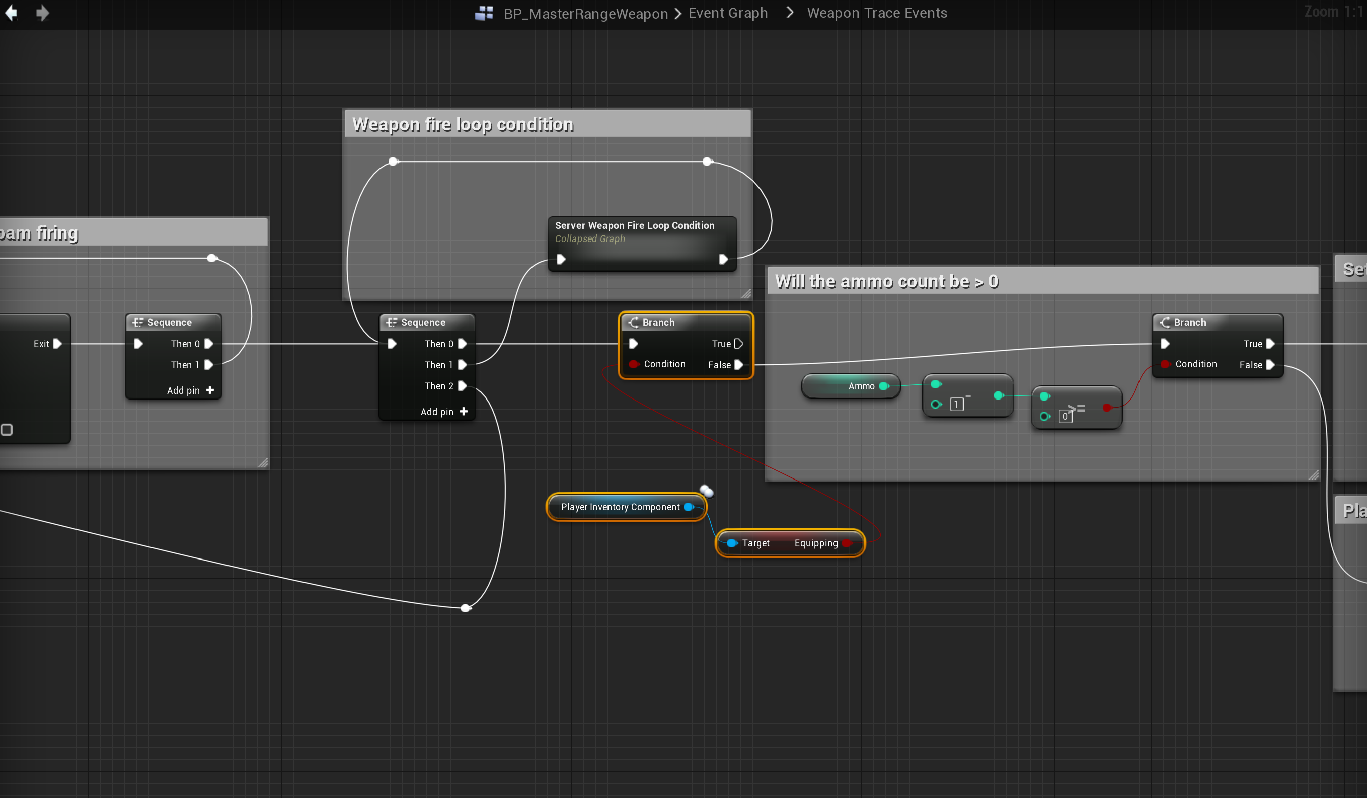
Task: Open the breadcrumb chevron after BP_MasterRangeWeapon
Action: pos(678,13)
